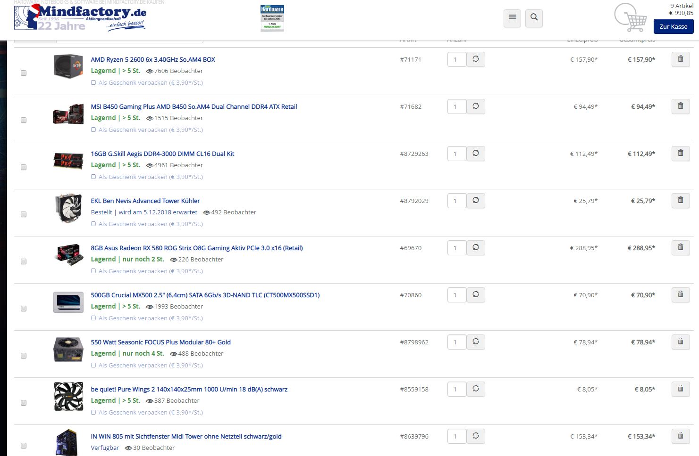This screenshot has height=456, width=699.
Task: Select the Crucial MX500 row checkbox
Action: (x=24, y=309)
